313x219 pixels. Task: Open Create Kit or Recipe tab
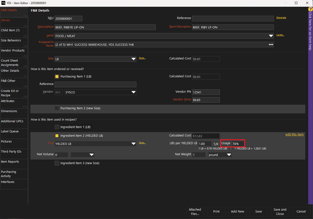[14, 93]
